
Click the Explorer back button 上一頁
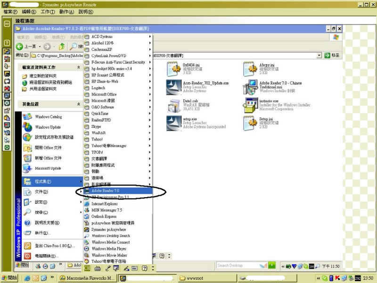tap(26, 46)
